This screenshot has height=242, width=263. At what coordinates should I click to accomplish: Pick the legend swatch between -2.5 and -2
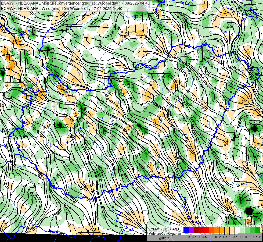point(217,230)
